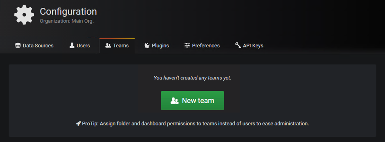Click the "You haven't created any teams yet" message

192,78
